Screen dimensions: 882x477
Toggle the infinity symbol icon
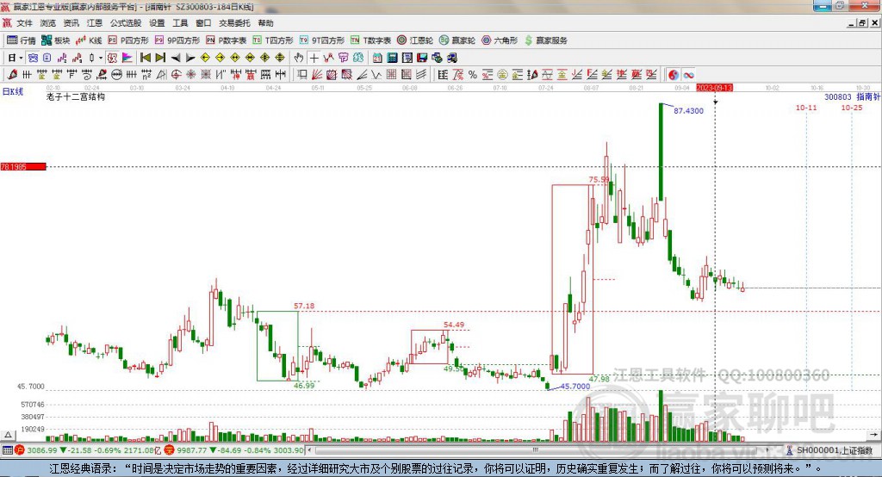pyautogui.click(x=688, y=75)
